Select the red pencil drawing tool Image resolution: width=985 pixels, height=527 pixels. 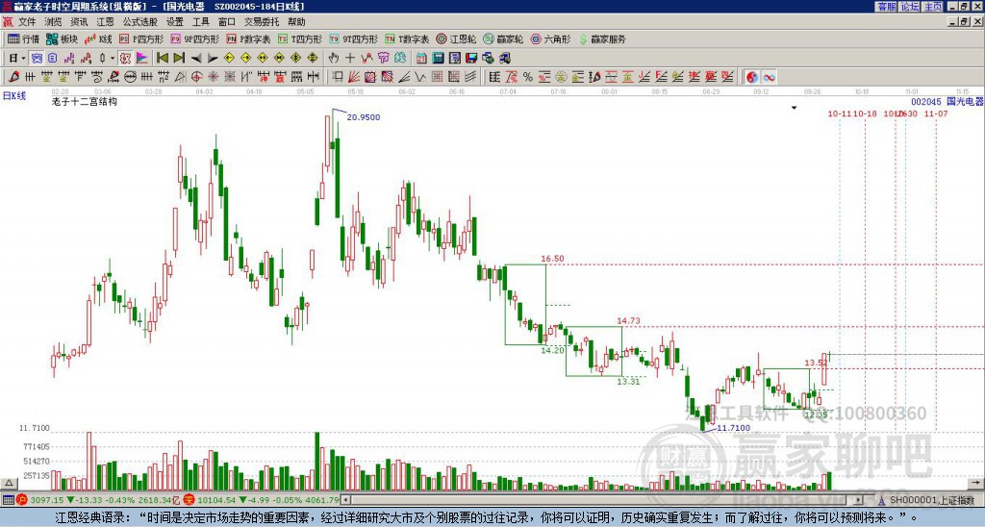pos(13,77)
